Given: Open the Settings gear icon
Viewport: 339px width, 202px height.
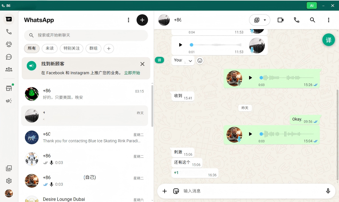Looking at the screenshot, I should (x=9, y=181).
